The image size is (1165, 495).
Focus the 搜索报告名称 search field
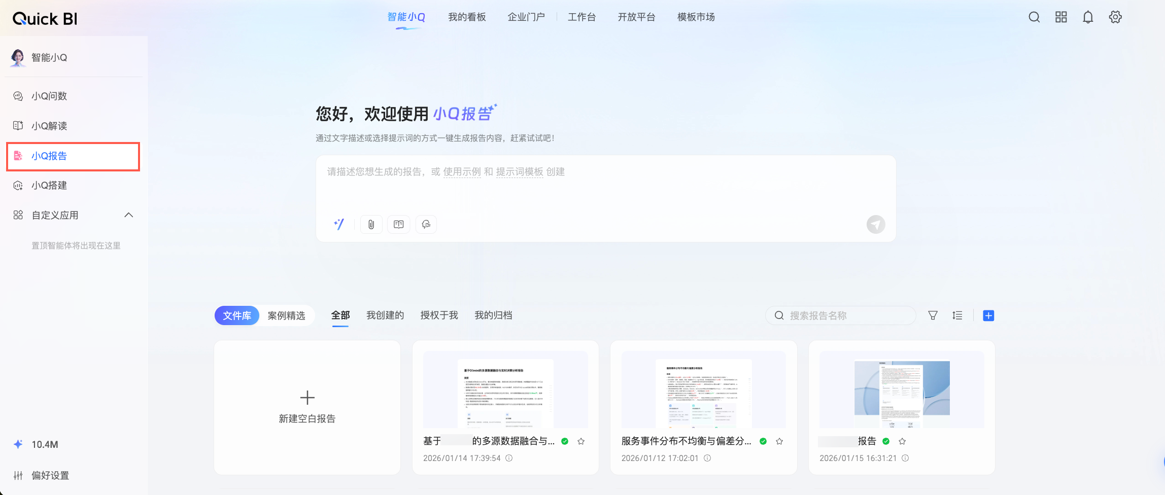[x=841, y=315]
